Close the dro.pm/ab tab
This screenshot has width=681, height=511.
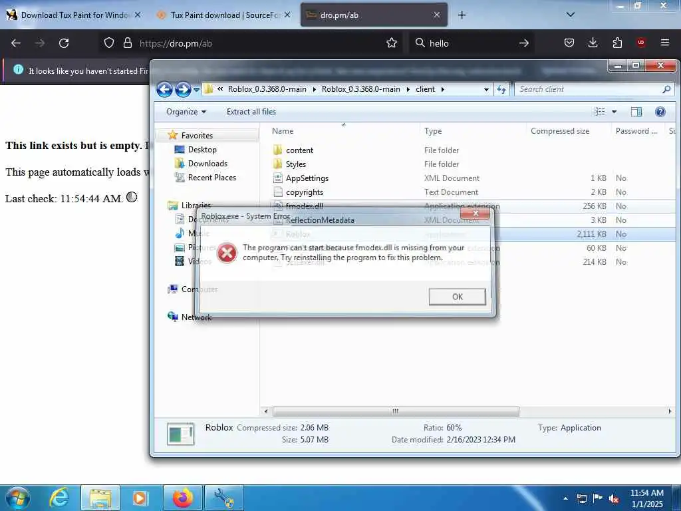pos(437,15)
